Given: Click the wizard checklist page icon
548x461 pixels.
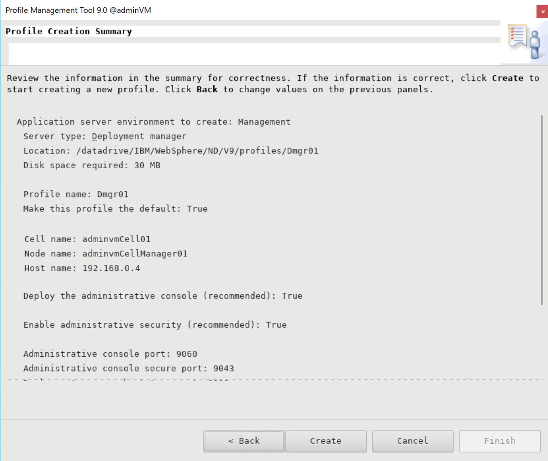Looking at the screenshot, I should coord(518,34).
